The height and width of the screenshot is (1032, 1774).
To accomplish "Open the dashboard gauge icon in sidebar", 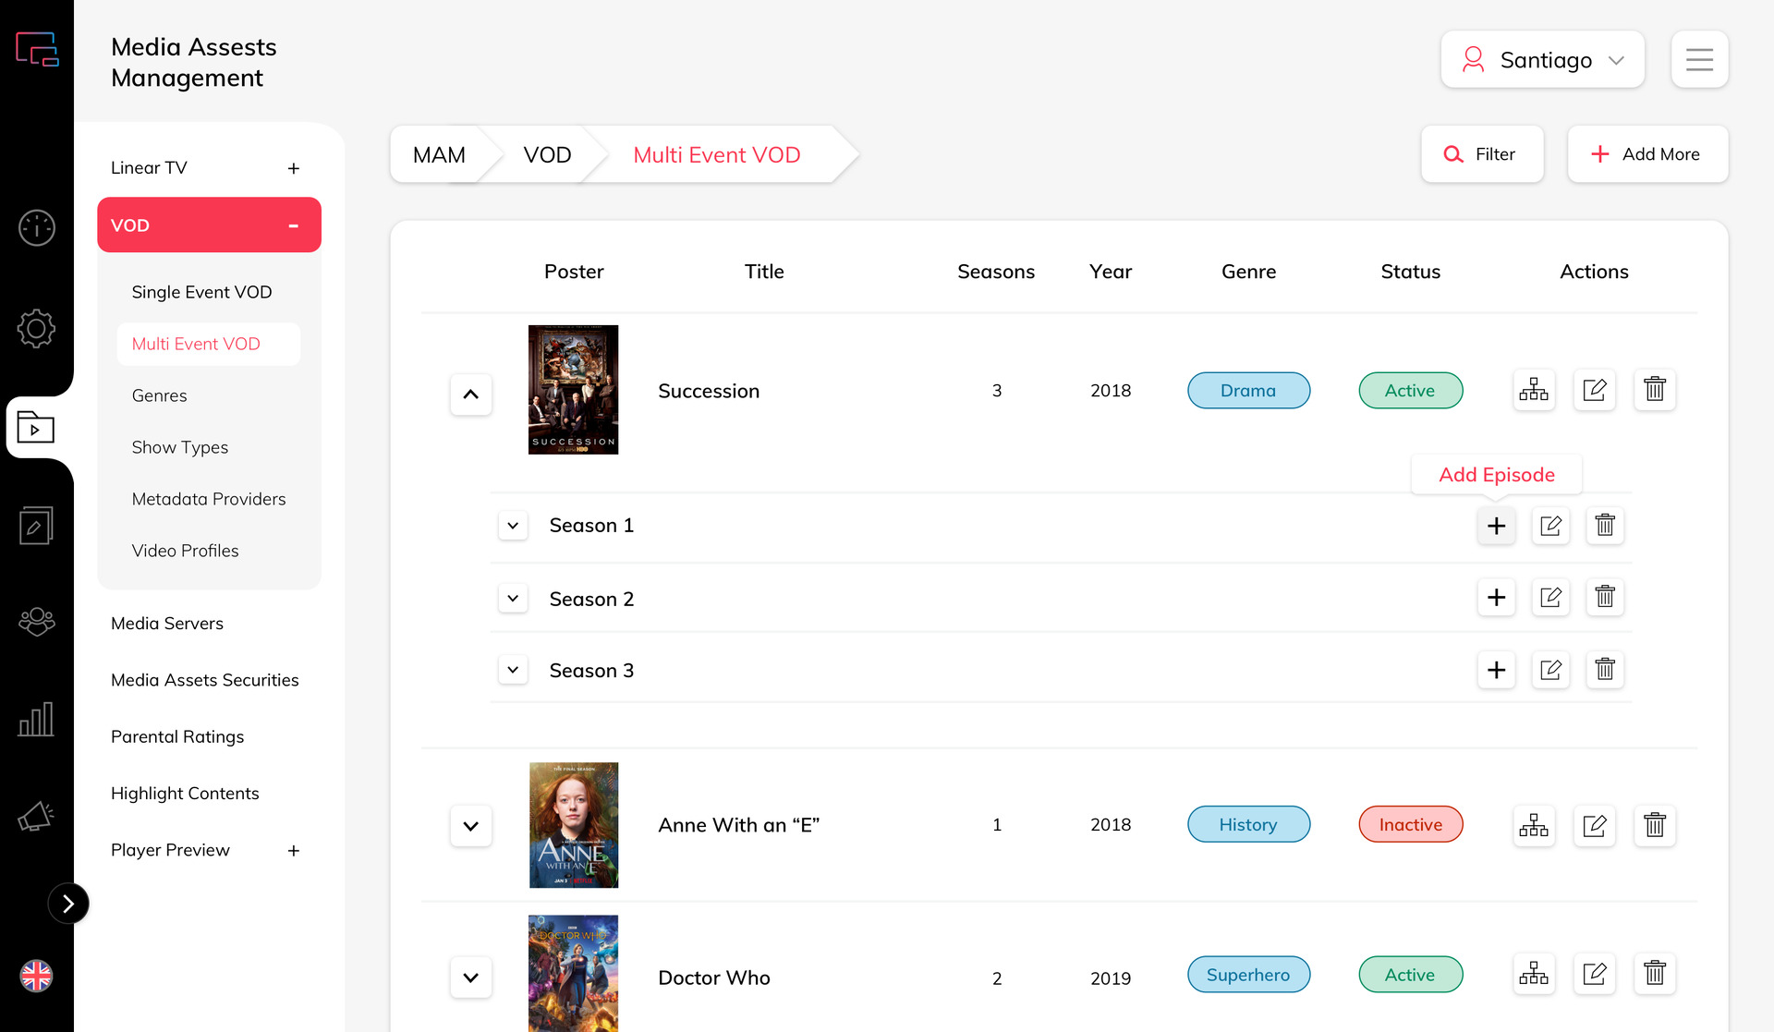I will tap(37, 227).
